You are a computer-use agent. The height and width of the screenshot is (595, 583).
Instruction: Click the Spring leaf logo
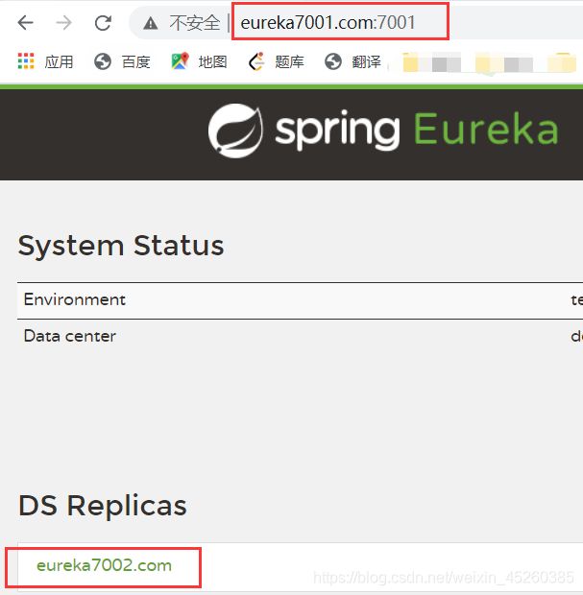click(x=235, y=131)
